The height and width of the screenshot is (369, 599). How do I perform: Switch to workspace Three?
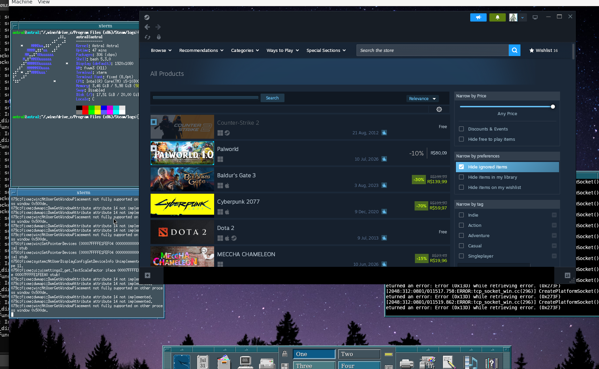tap(314, 365)
